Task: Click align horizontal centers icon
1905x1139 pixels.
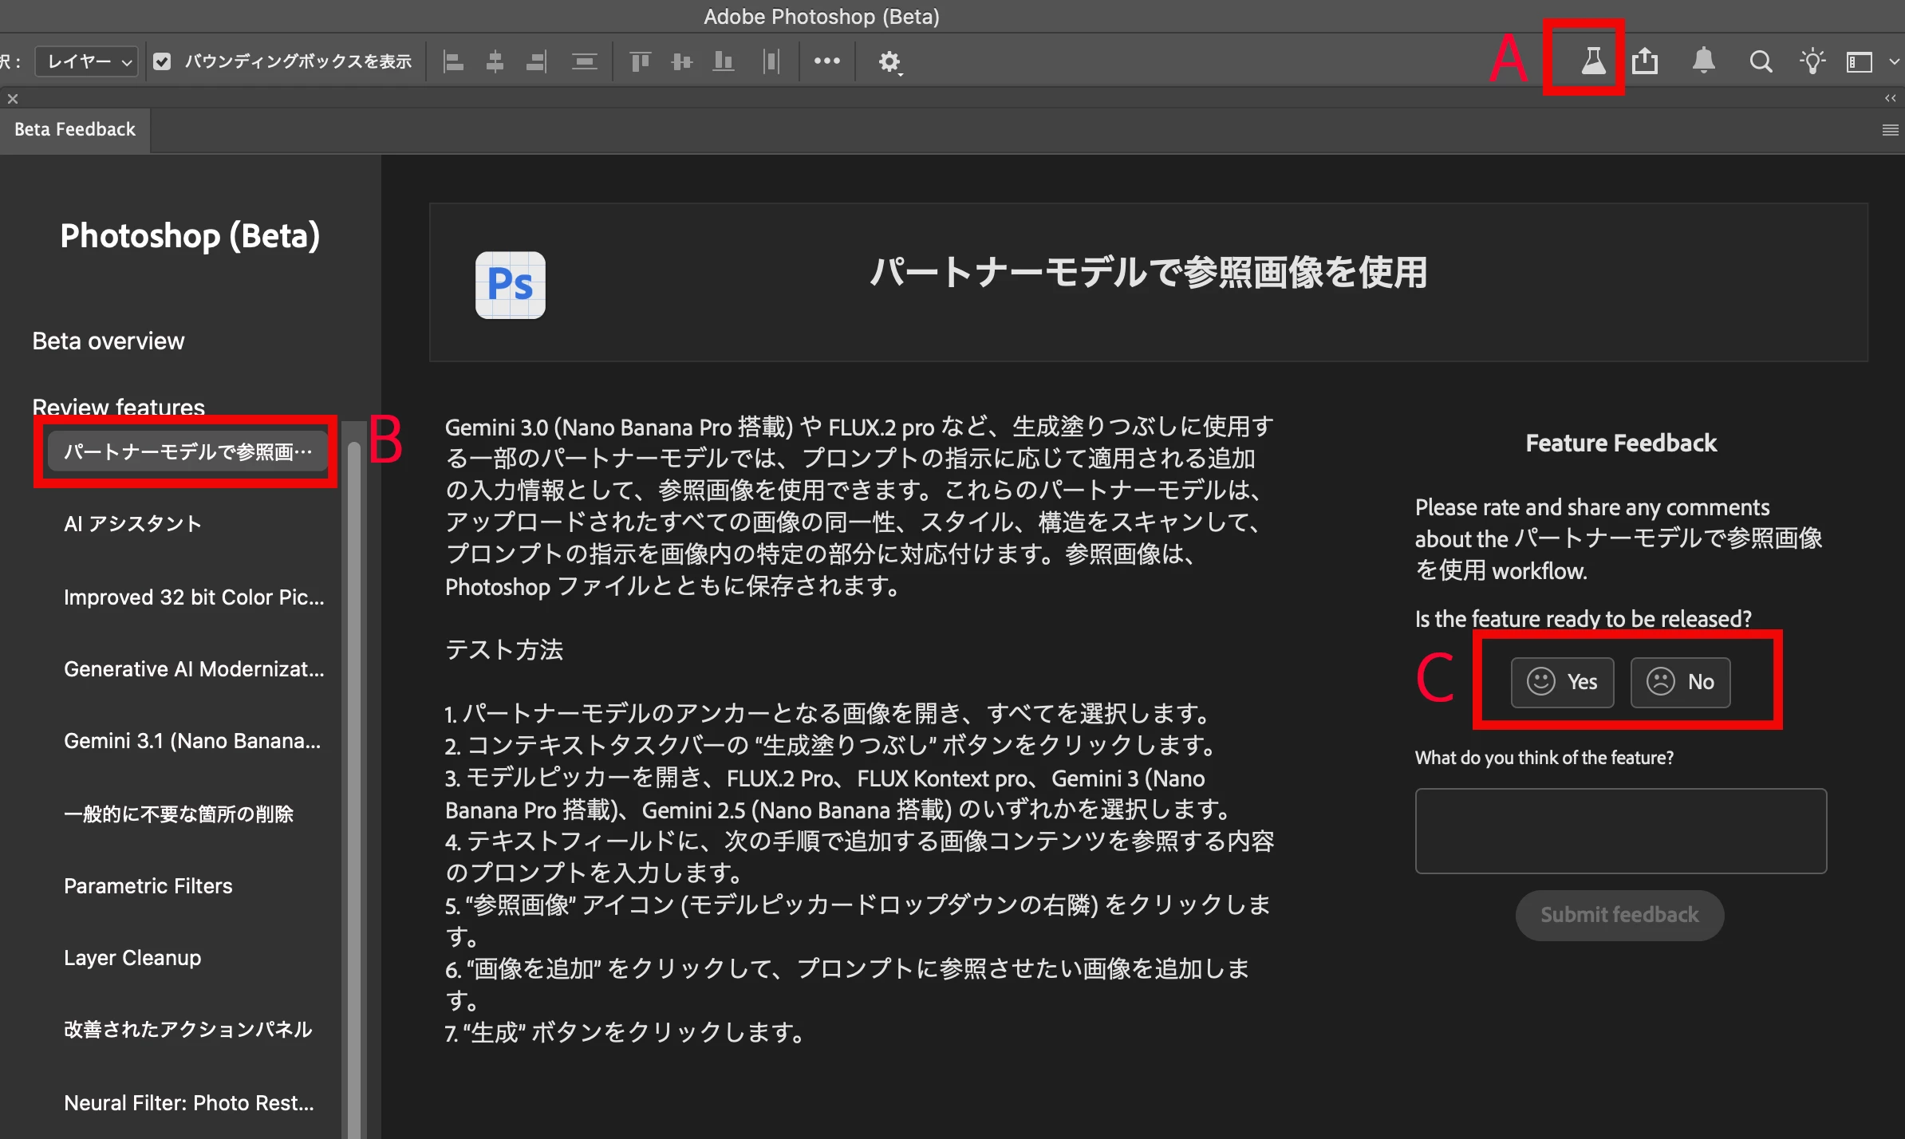Action: click(495, 61)
